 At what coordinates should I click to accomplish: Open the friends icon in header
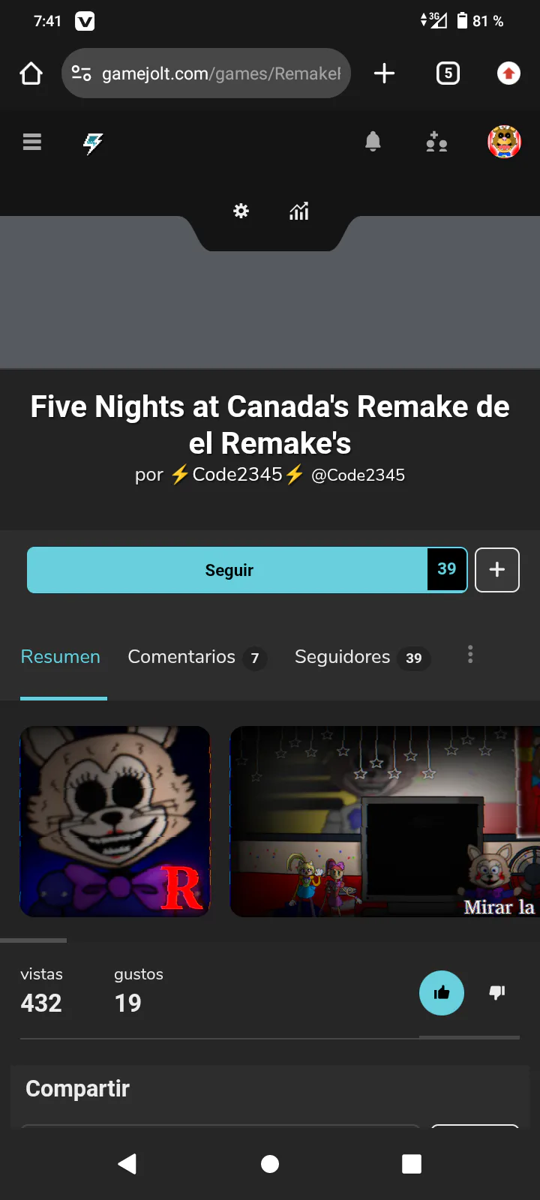pyautogui.click(x=436, y=141)
